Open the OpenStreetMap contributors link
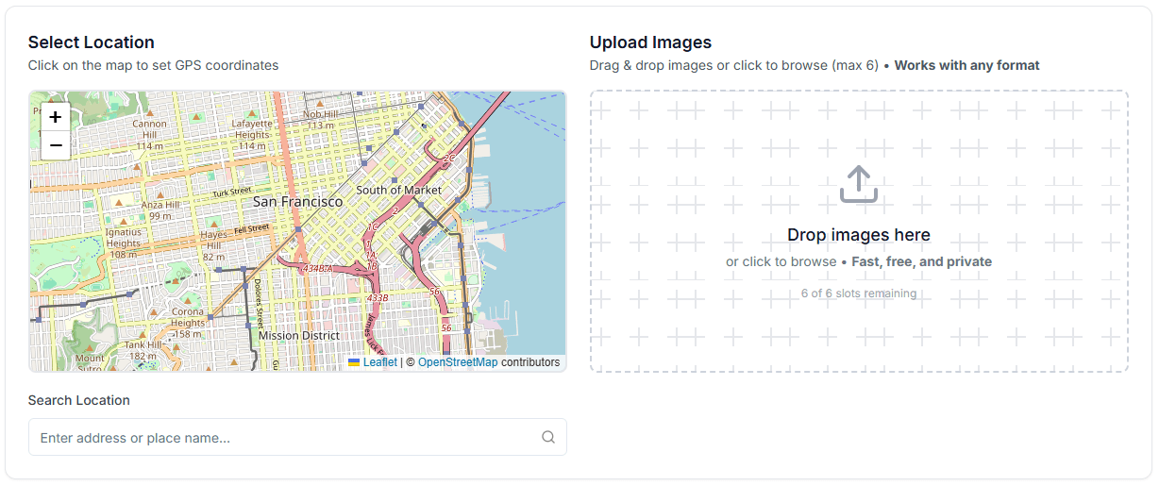Viewport: 1159px width, 486px height. 458,362
